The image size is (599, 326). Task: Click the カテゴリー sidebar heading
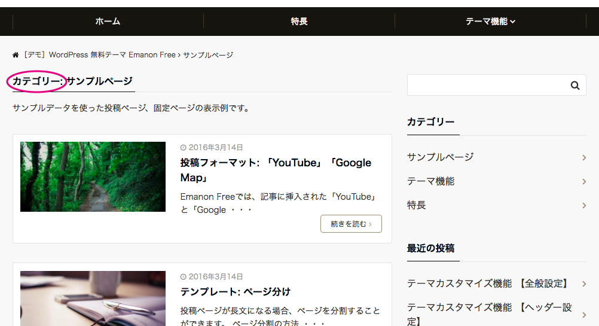click(x=430, y=122)
